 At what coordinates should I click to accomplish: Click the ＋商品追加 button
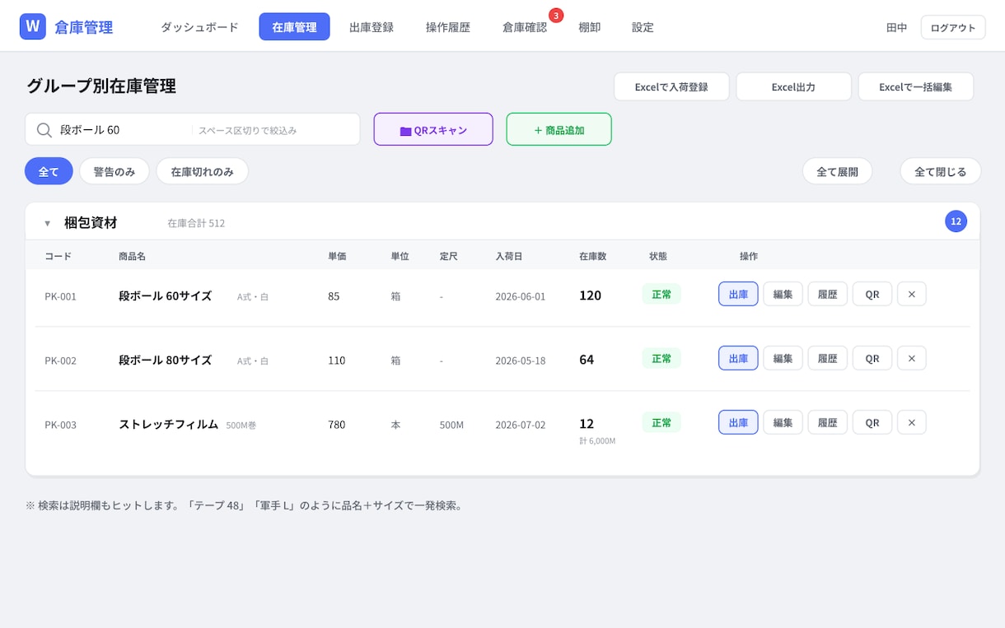tap(559, 129)
